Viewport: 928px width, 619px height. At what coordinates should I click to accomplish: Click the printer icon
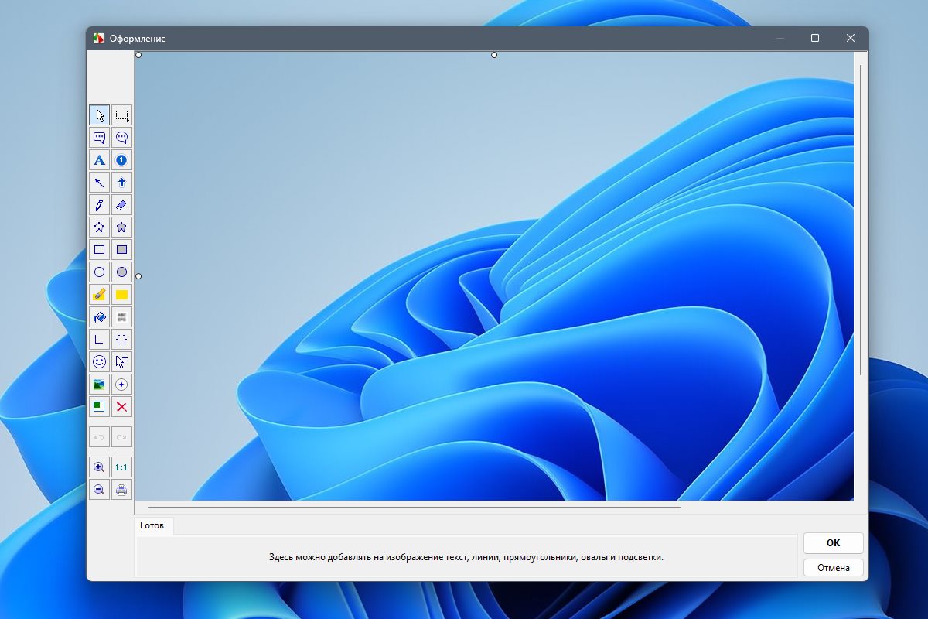click(121, 489)
